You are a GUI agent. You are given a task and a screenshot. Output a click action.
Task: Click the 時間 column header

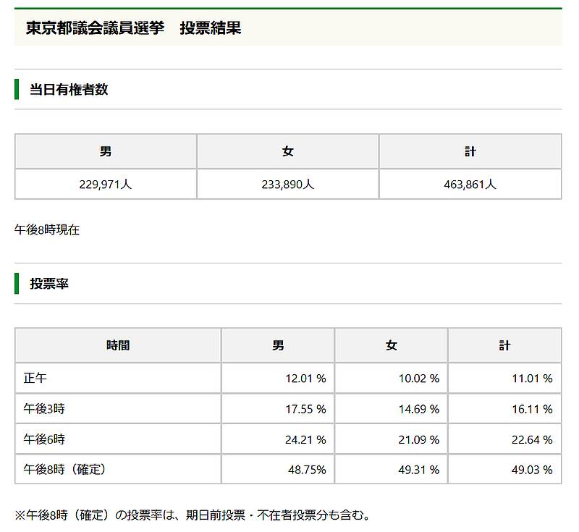coord(118,345)
